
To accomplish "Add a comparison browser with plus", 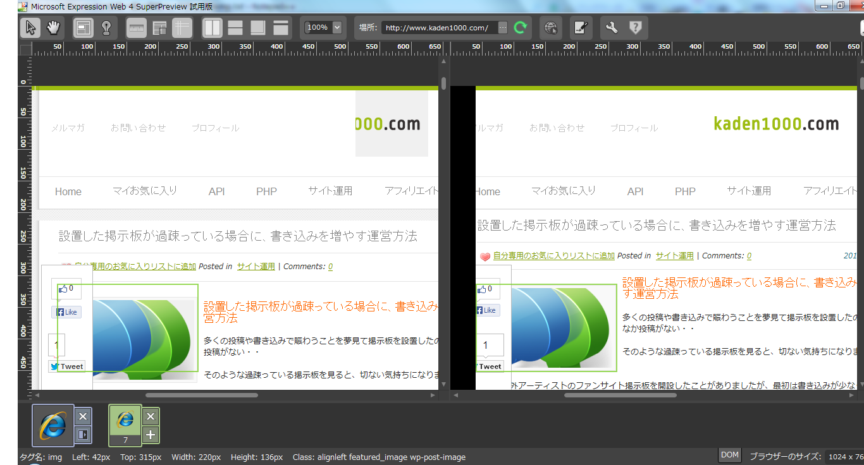I will pyautogui.click(x=150, y=435).
